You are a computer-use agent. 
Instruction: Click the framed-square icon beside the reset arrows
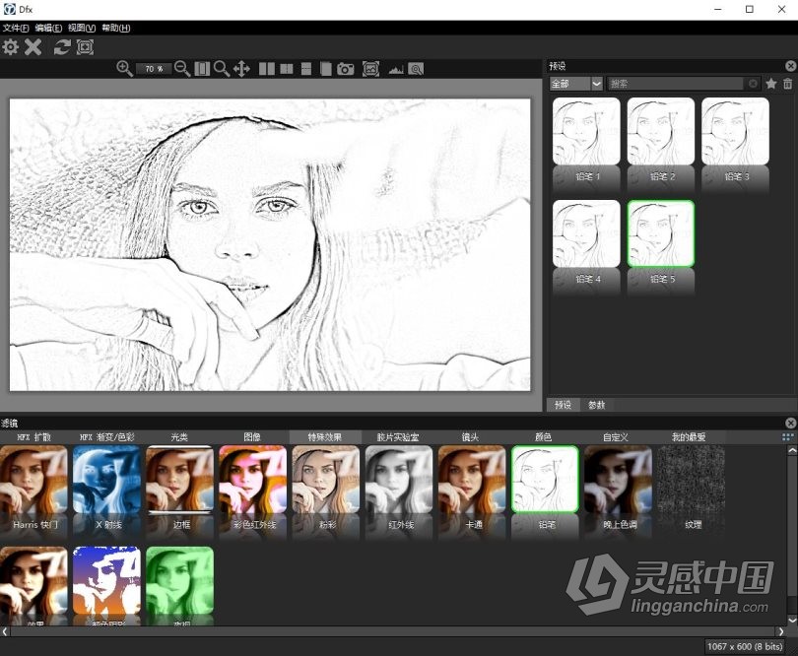coord(85,47)
